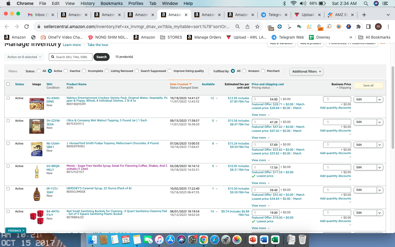395x247 pixels.
Task: Open Chrome's three-dot menu
Action: tap(388, 27)
